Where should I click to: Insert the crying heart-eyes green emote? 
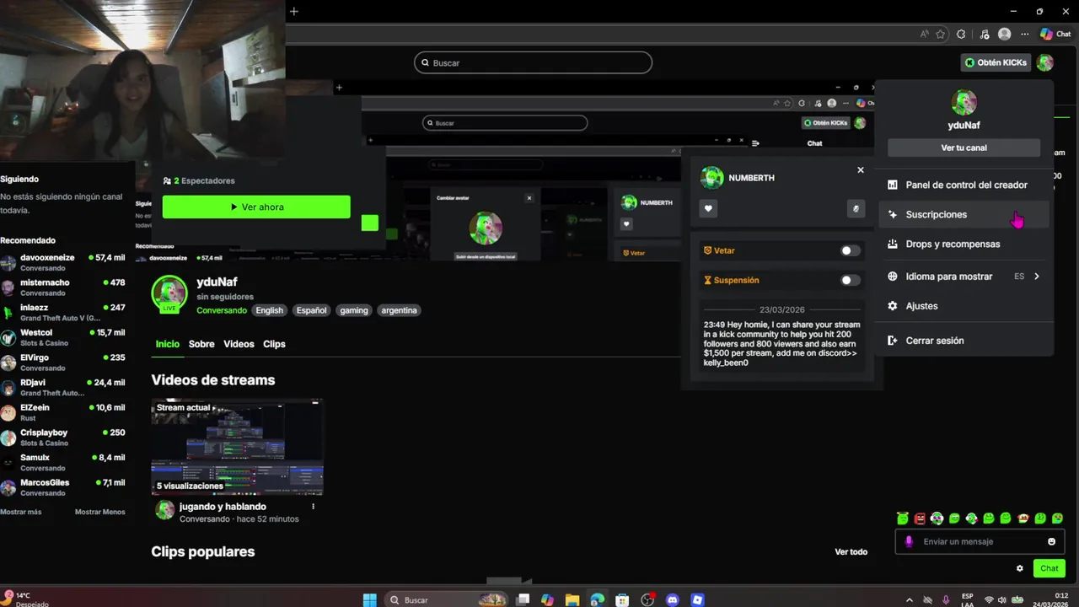point(1057,518)
